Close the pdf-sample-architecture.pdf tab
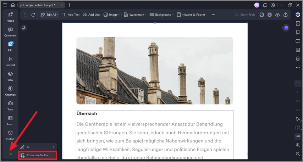This screenshot has height=162, width=303. pyautogui.click(x=62, y=5)
